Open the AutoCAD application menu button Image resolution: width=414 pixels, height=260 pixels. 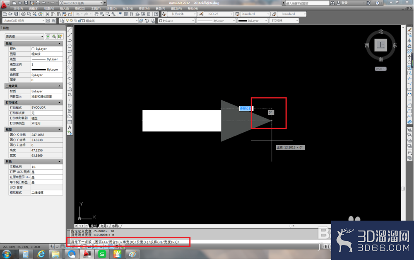4,5
